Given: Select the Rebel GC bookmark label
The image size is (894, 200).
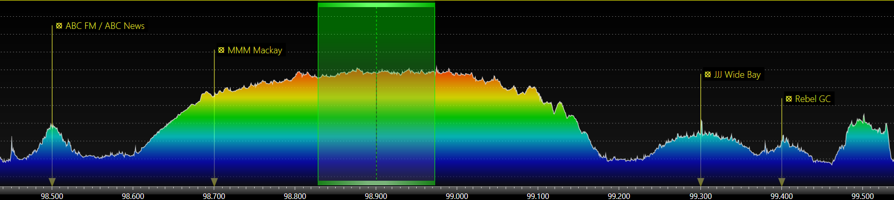Looking at the screenshot, I should [x=812, y=99].
